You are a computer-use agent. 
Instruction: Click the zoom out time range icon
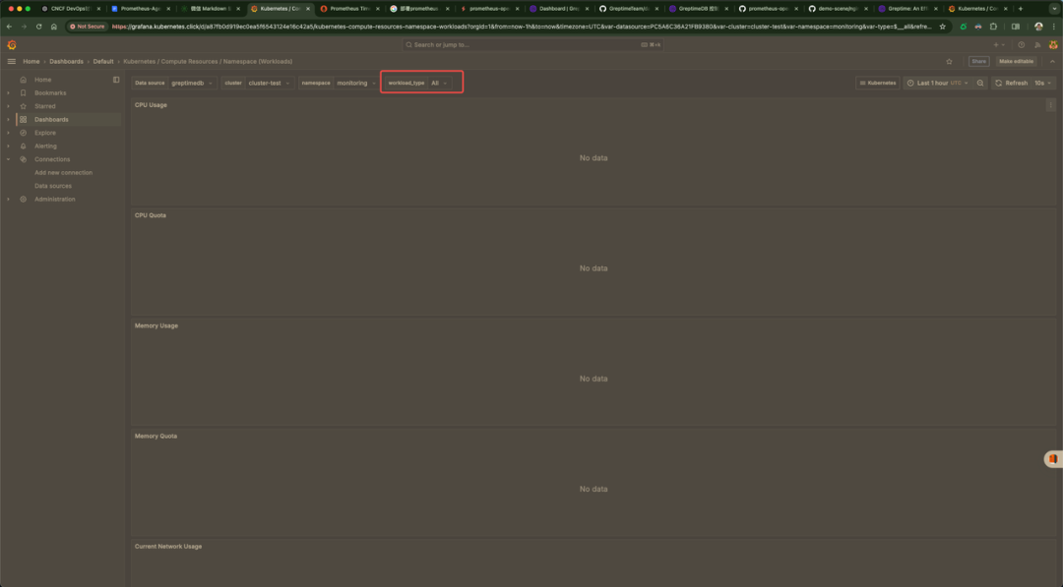click(x=980, y=83)
